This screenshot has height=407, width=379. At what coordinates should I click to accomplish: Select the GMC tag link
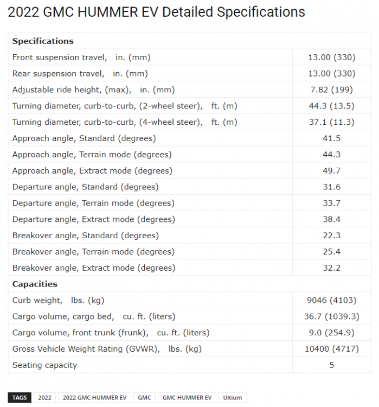[x=144, y=397]
